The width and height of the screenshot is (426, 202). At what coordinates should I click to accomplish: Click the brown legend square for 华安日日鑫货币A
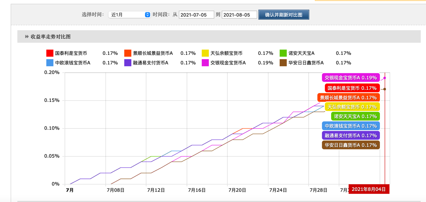[282, 63]
